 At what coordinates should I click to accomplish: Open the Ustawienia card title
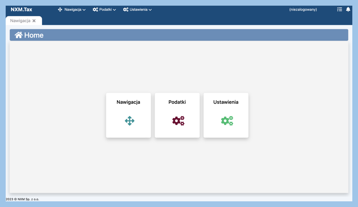[226, 102]
